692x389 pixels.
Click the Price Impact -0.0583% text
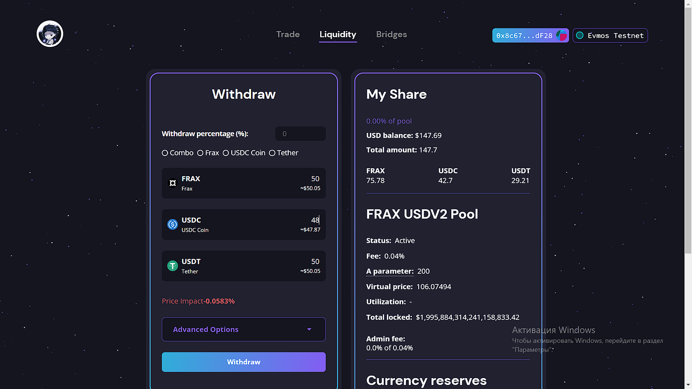(198, 301)
